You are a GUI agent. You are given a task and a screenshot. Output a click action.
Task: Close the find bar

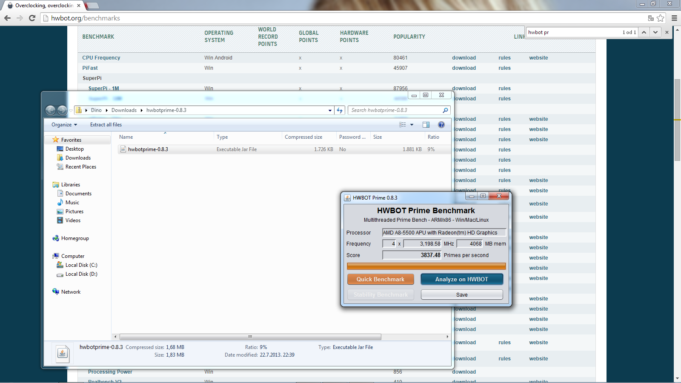(x=667, y=32)
